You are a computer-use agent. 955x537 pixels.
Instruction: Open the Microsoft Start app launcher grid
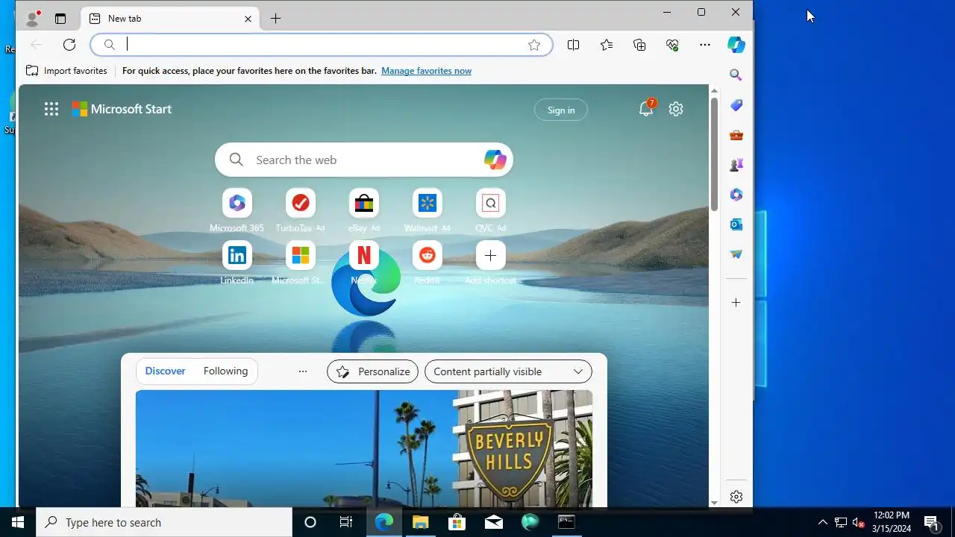point(51,110)
